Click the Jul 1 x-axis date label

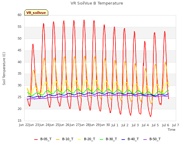(x=115, y=125)
